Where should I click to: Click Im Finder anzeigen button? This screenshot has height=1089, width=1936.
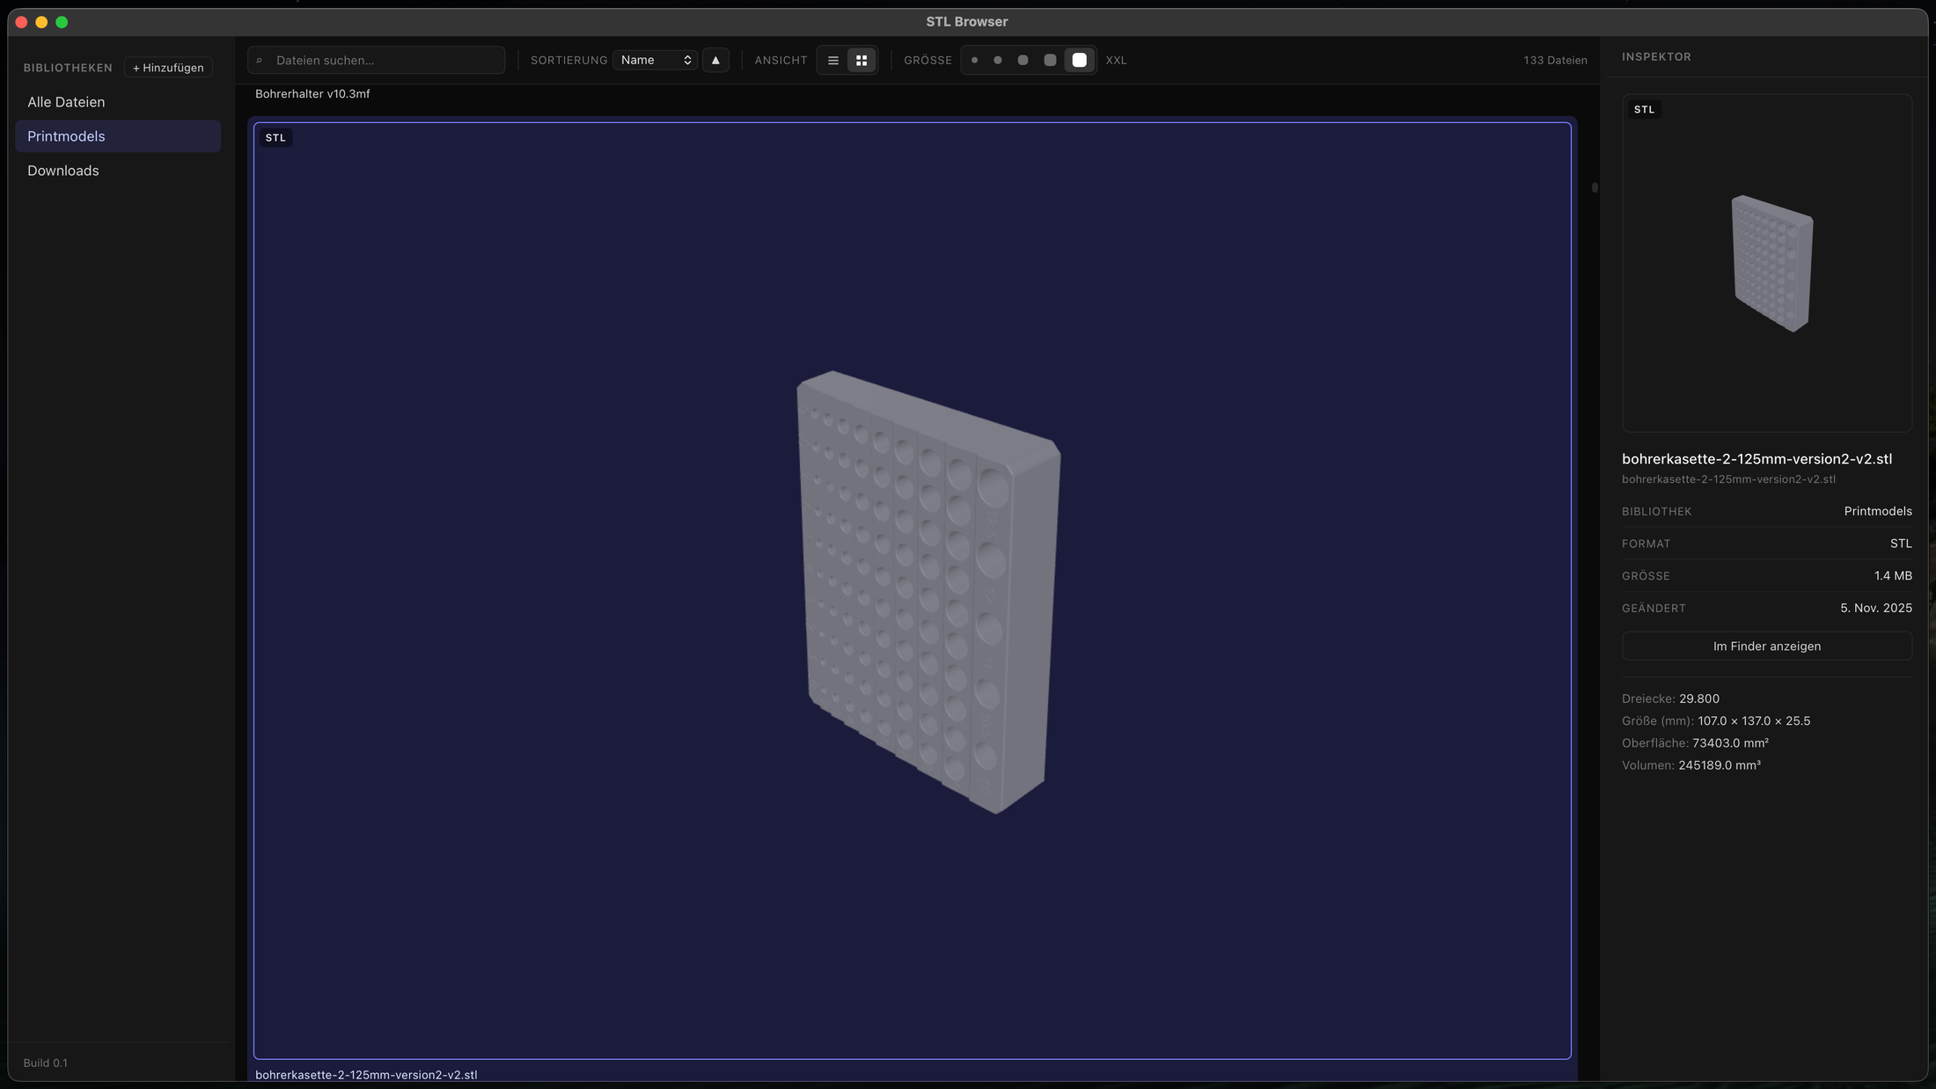(x=1767, y=647)
